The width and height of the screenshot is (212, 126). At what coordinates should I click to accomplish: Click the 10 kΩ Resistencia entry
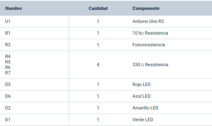pyautogui.click(x=150, y=33)
